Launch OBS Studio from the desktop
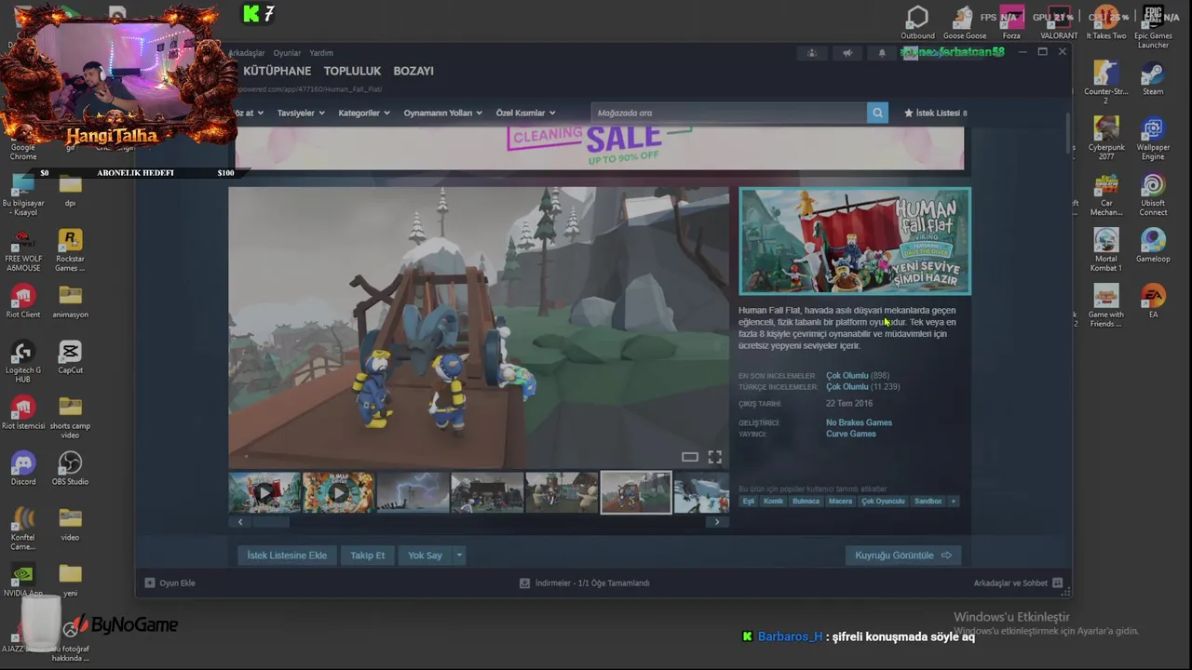 (70, 468)
